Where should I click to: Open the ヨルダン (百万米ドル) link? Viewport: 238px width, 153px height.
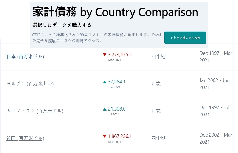[30, 84]
